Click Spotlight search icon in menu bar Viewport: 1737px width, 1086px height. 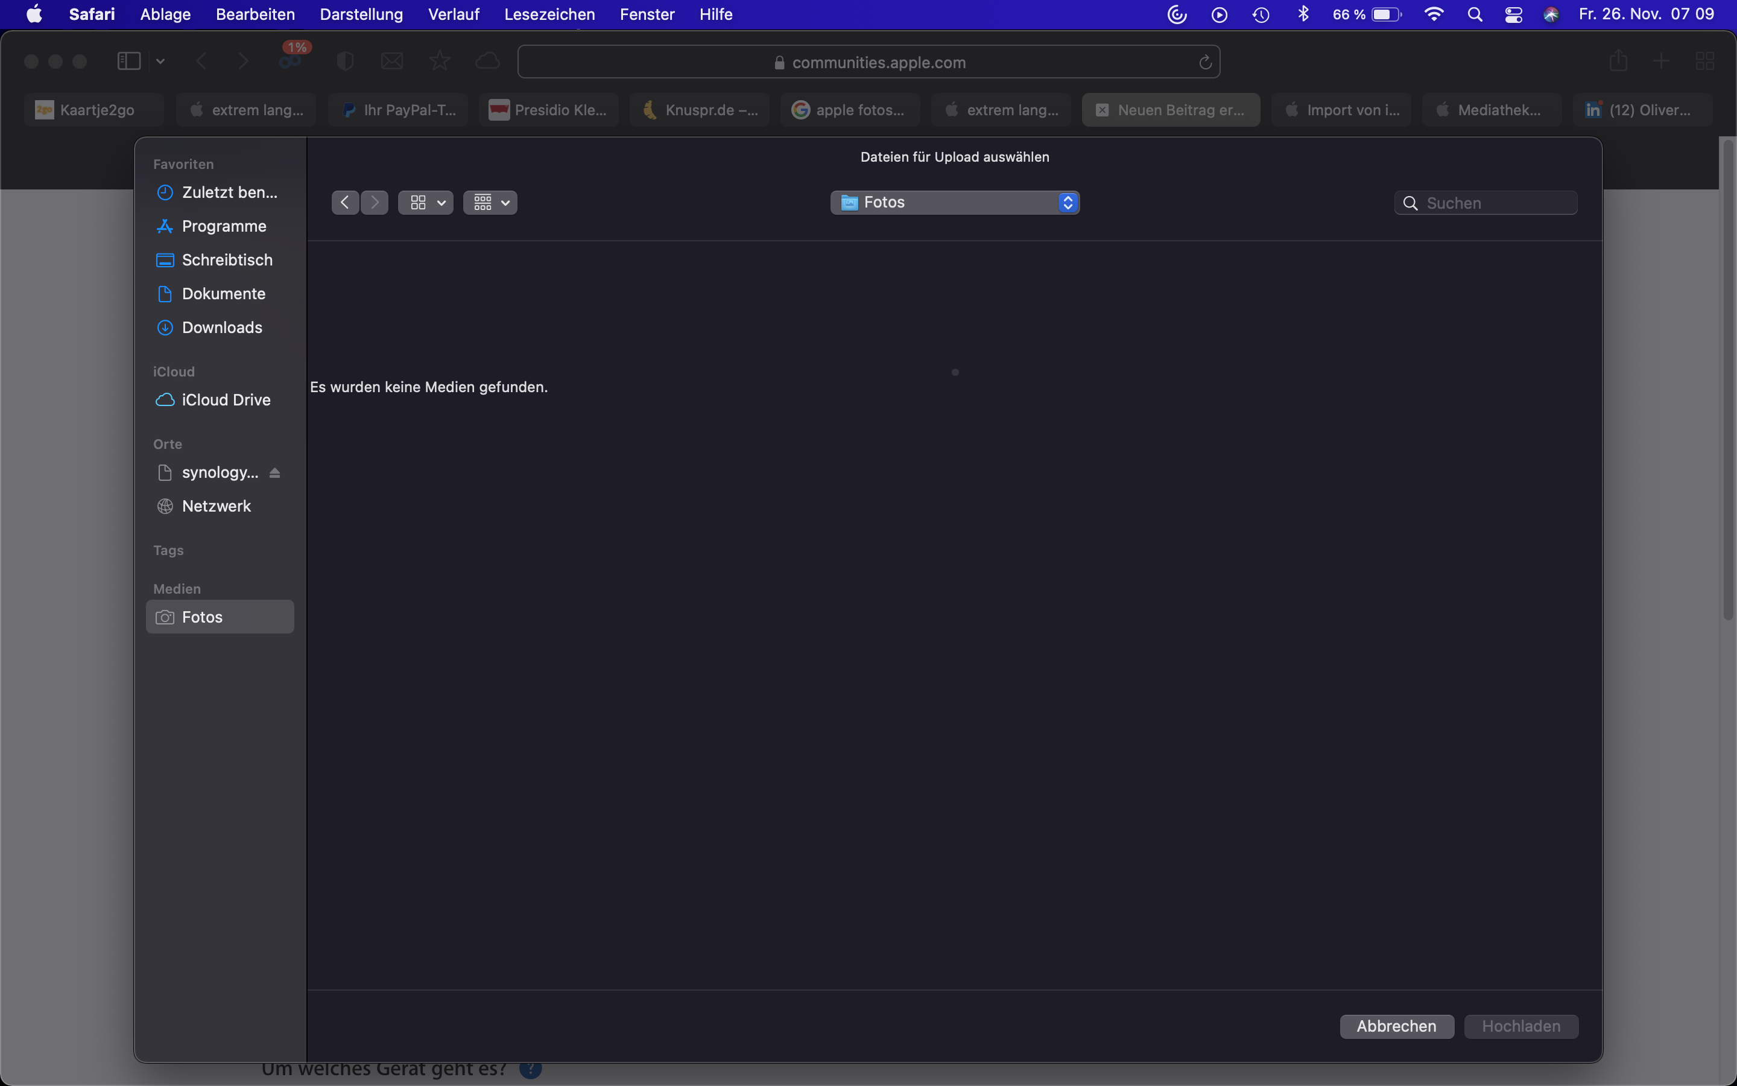pos(1474,14)
